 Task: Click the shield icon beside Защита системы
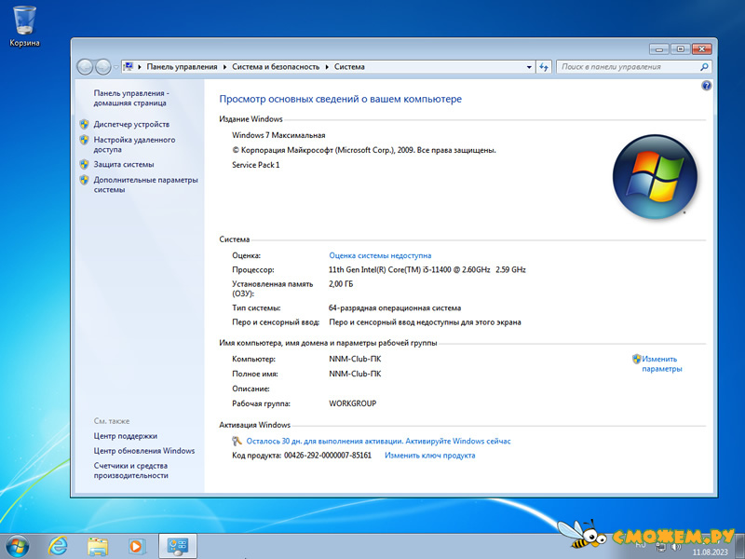coord(84,165)
